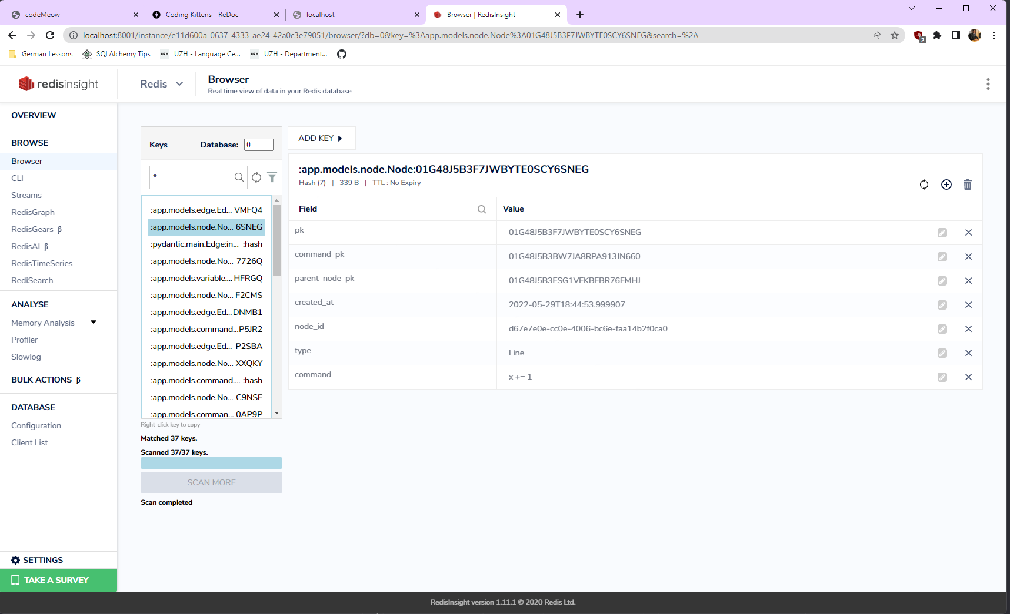Open the GitHub bookmark icon
This screenshot has height=614, width=1010.
click(342, 54)
